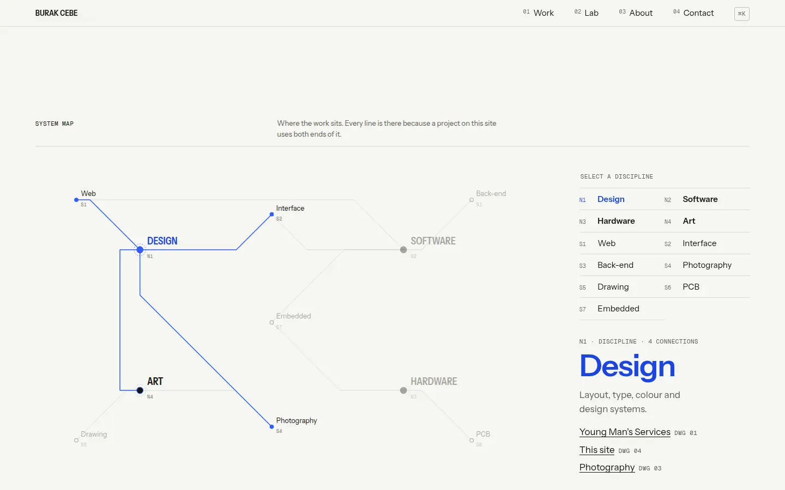
Task: Pick Embedded in the discipline list
Action: 621,309
